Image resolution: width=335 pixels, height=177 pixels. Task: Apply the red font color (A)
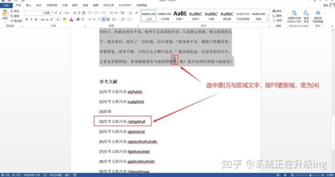point(71,20)
